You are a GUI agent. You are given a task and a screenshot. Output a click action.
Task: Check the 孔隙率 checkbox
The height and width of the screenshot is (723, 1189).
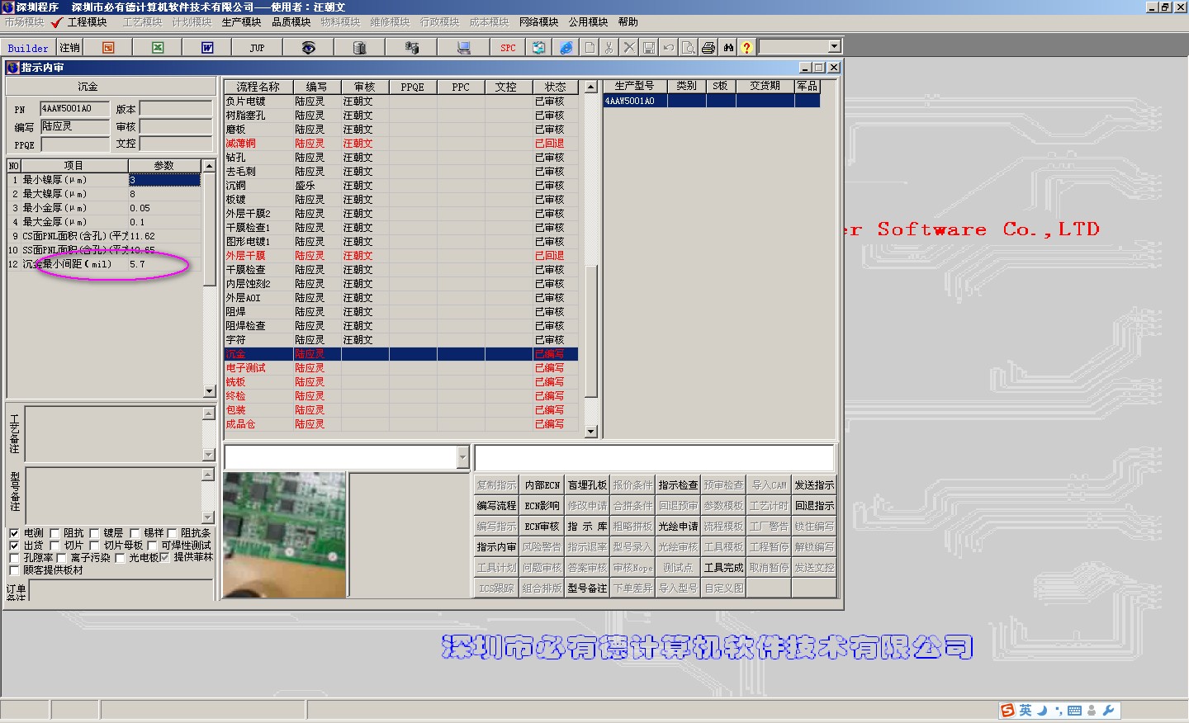14,558
